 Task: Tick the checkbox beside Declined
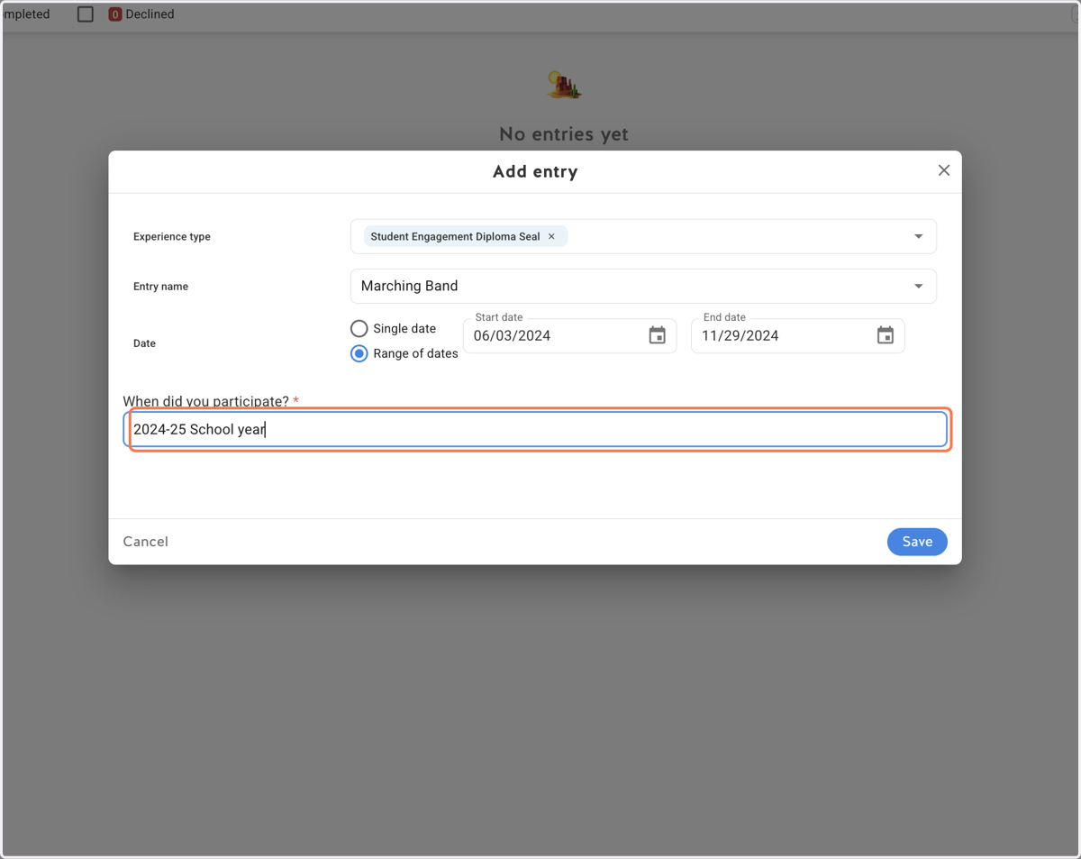coord(86,14)
